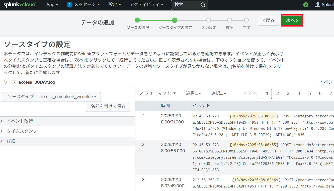Click the 名前を付けて保存 button
Viewport: 334px width, 191px height.
tap(108, 107)
